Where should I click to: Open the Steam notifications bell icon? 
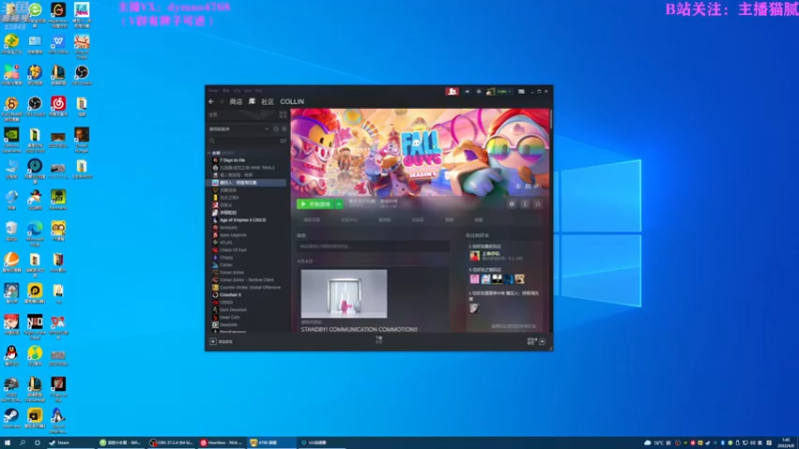click(478, 91)
